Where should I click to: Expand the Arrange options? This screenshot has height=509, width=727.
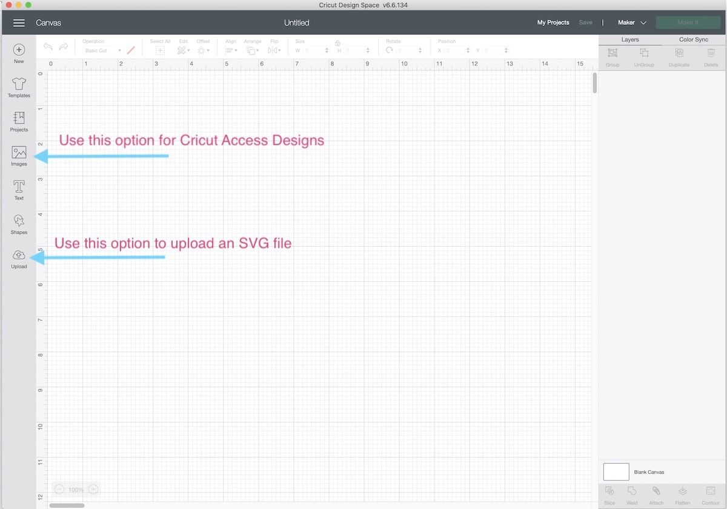pos(252,50)
